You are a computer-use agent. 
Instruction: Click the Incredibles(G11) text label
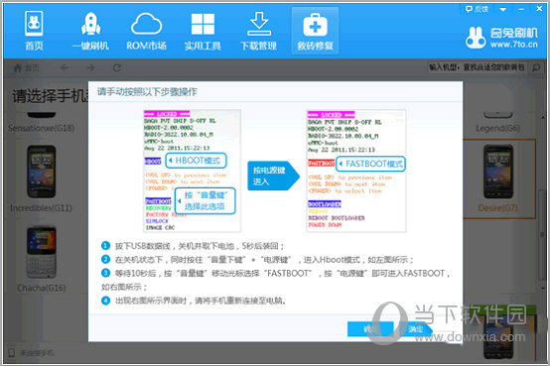point(41,208)
